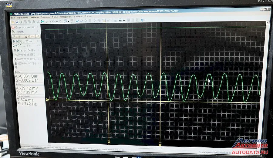Image resolution: width=273 pixels, height=158 pixels.
Task: Click the save floppy disk icon
Action: [17, 22]
